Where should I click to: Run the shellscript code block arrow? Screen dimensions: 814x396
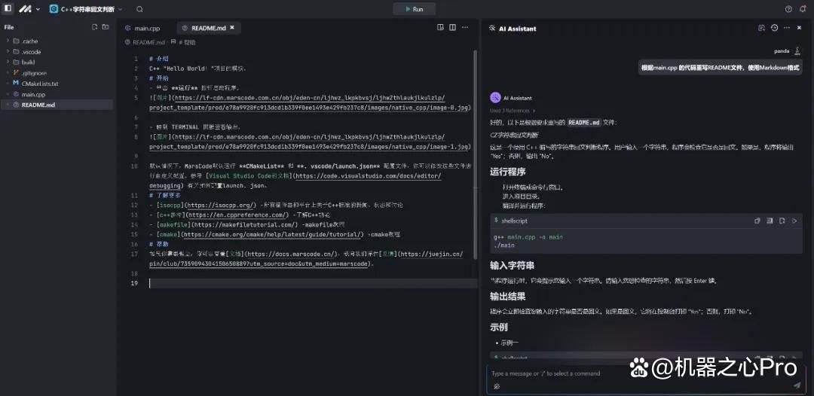[x=794, y=221]
